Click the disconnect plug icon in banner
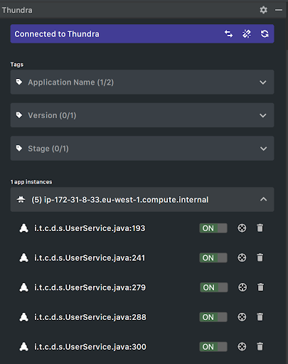The height and width of the screenshot is (364, 288). [x=247, y=34]
